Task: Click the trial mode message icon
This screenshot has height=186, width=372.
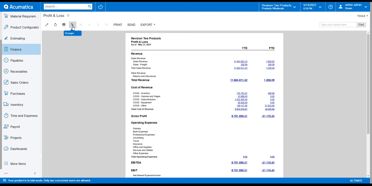Action: click(x=5, y=180)
